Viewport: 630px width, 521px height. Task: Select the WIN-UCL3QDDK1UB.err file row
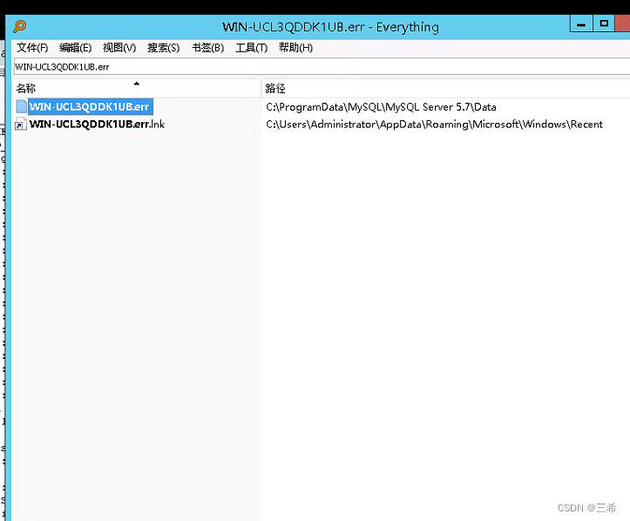[322, 107]
